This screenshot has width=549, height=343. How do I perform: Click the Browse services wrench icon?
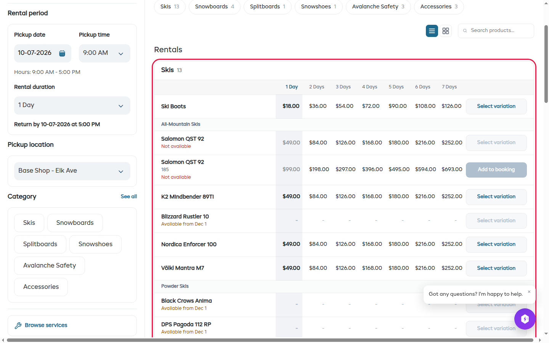coord(18,325)
